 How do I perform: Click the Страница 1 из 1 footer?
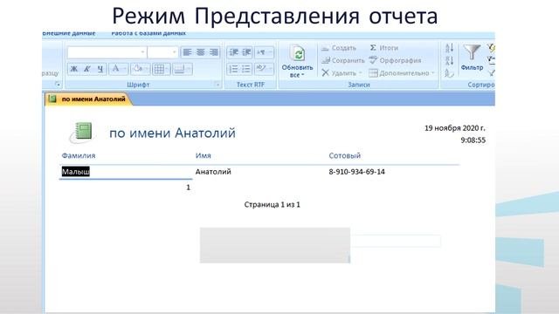(x=272, y=205)
